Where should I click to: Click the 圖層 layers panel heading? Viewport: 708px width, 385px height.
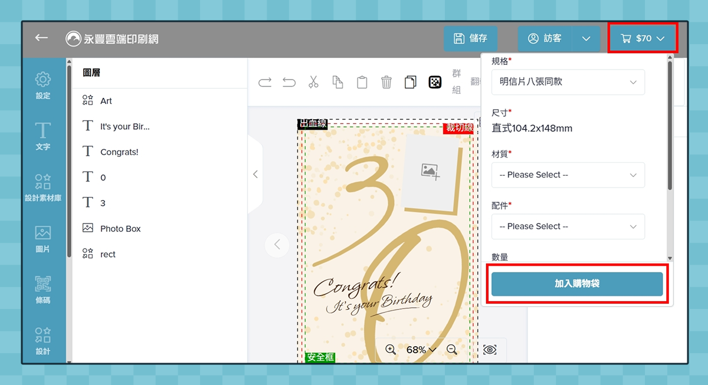click(x=91, y=73)
